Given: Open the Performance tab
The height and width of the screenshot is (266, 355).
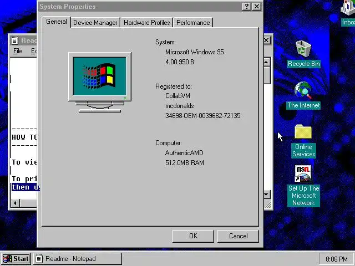Looking at the screenshot, I should (193, 23).
